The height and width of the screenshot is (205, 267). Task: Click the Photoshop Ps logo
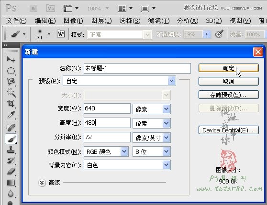point(11,8)
